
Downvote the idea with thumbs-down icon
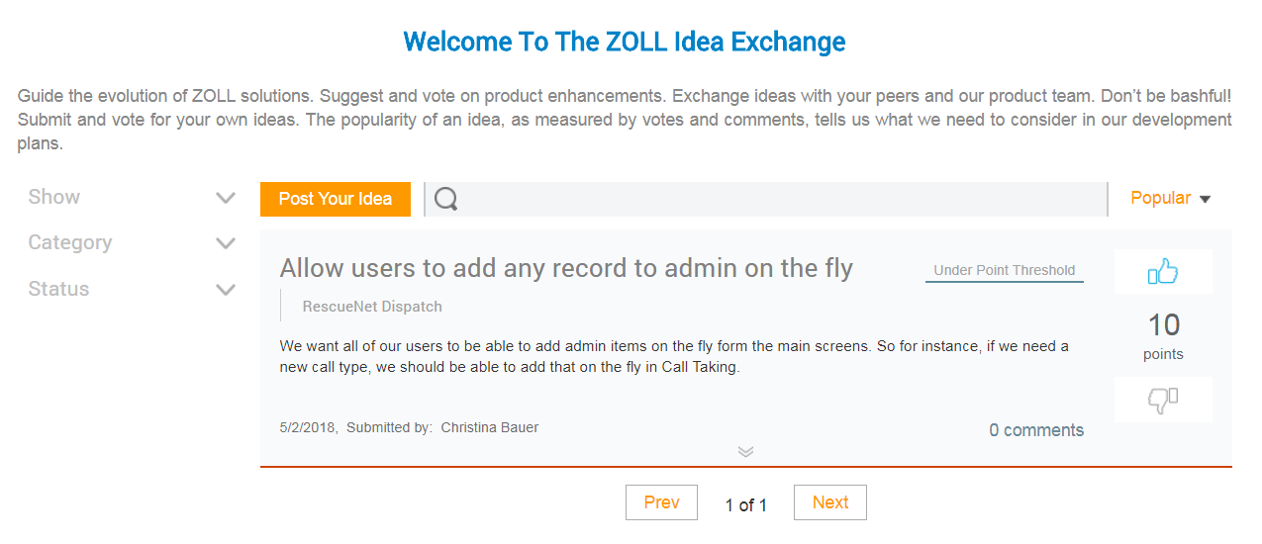(x=1163, y=400)
